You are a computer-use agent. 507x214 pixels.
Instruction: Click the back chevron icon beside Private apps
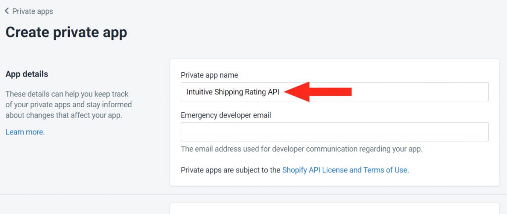coord(7,11)
